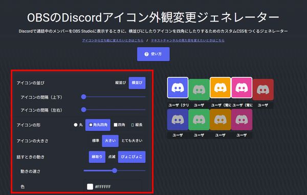Screen dimensions: 307x195
Task: Select the orange Discord avatar in top row
Action: point(220,88)
